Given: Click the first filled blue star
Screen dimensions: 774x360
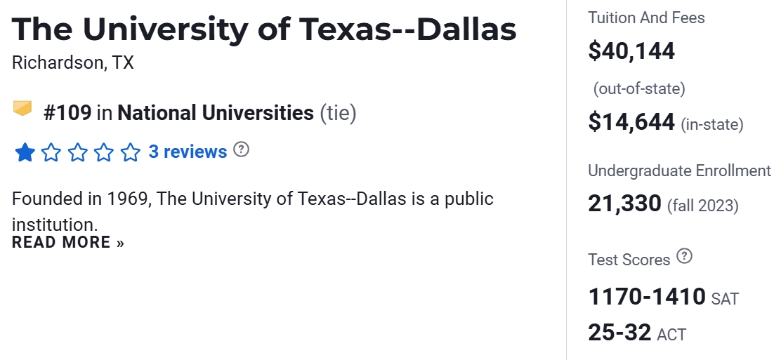Looking at the screenshot, I should tap(25, 152).
